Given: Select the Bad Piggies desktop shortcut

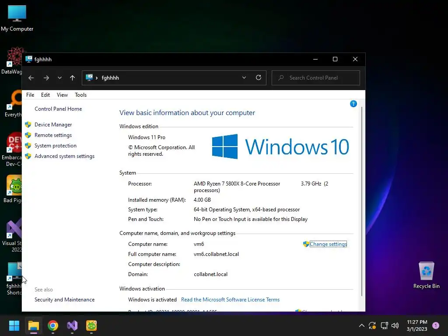Looking at the screenshot, I should [12, 189].
